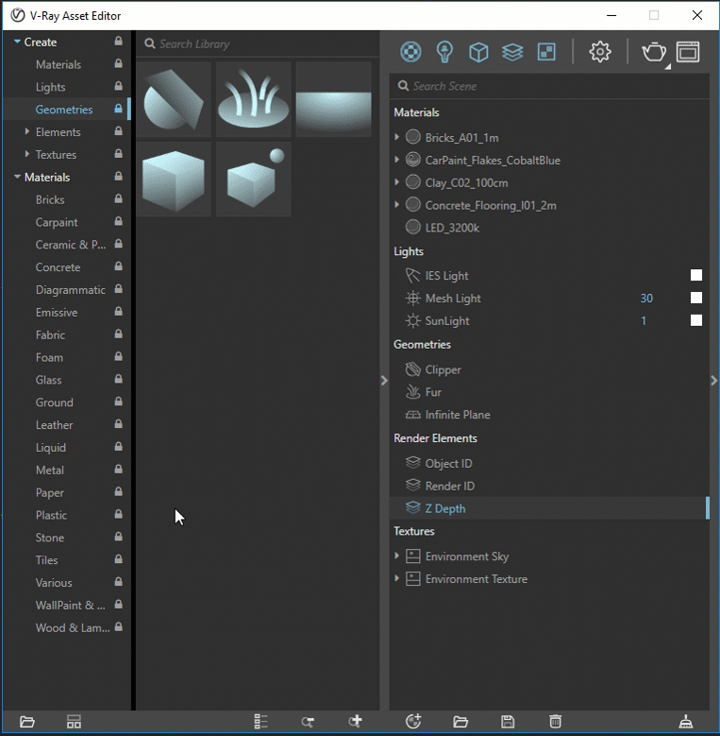Open the Materials category icon in toolbar
The image size is (720, 736).
point(410,52)
